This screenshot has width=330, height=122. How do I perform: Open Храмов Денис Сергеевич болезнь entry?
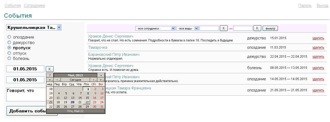click(111, 66)
